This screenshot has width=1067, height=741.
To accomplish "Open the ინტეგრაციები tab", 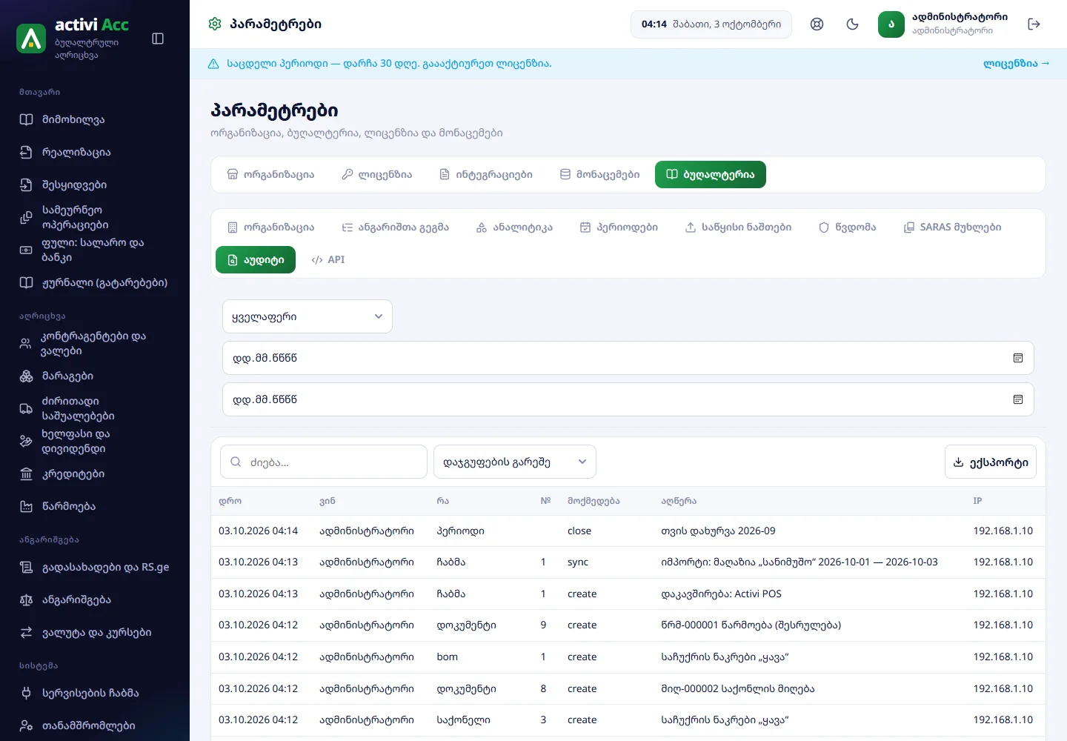I will point(486,175).
